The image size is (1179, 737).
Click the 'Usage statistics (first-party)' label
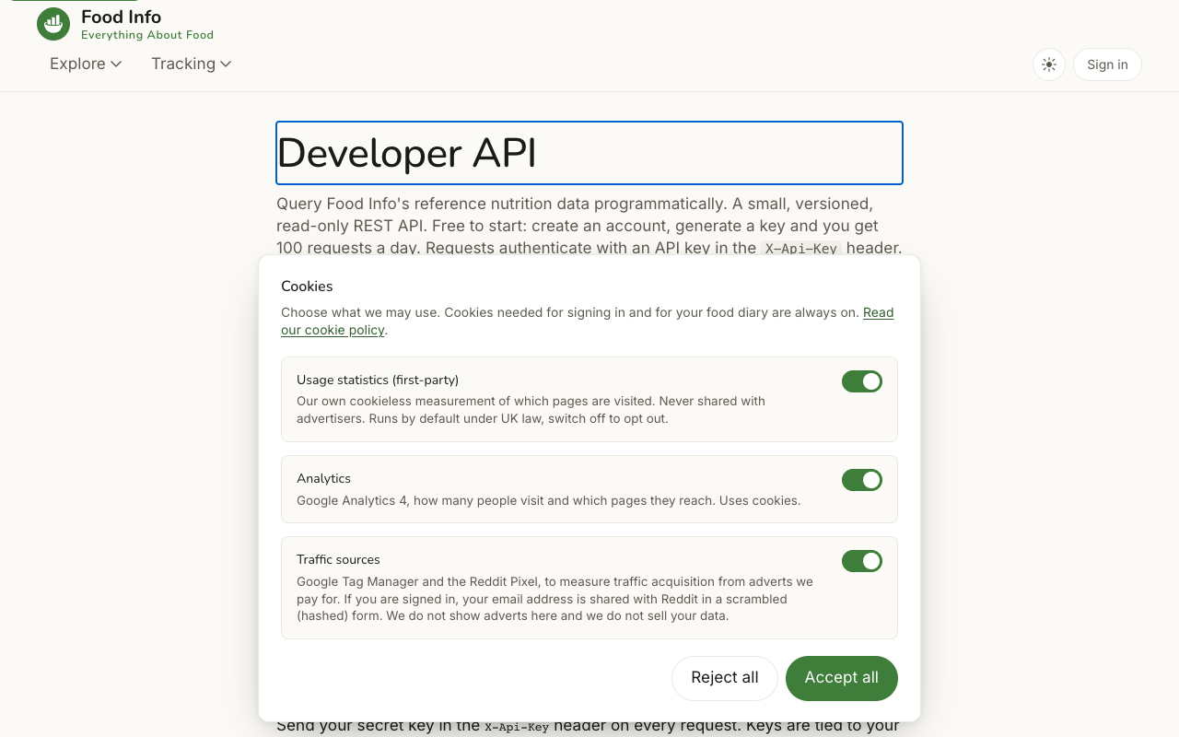(x=378, y=380)
